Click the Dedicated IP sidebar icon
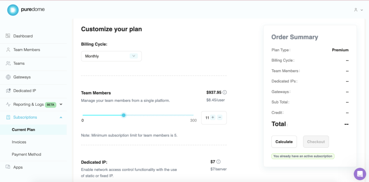The image size is (369, 182). click(x=8, y=91)
